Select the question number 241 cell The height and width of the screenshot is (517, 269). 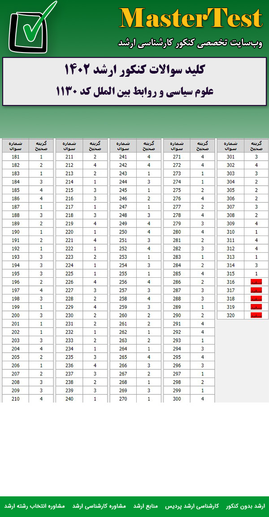pos(123,157)
